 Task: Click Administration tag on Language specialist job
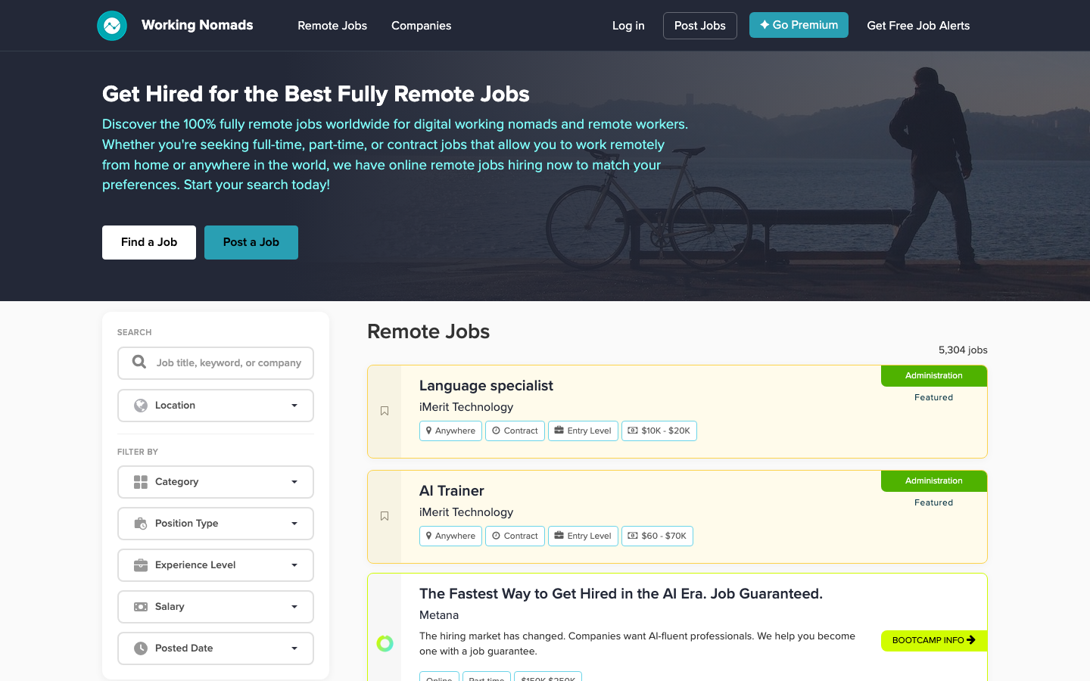coord(934,376)
